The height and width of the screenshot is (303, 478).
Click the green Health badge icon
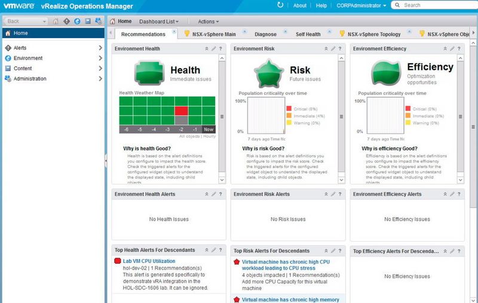pos(149,73)
